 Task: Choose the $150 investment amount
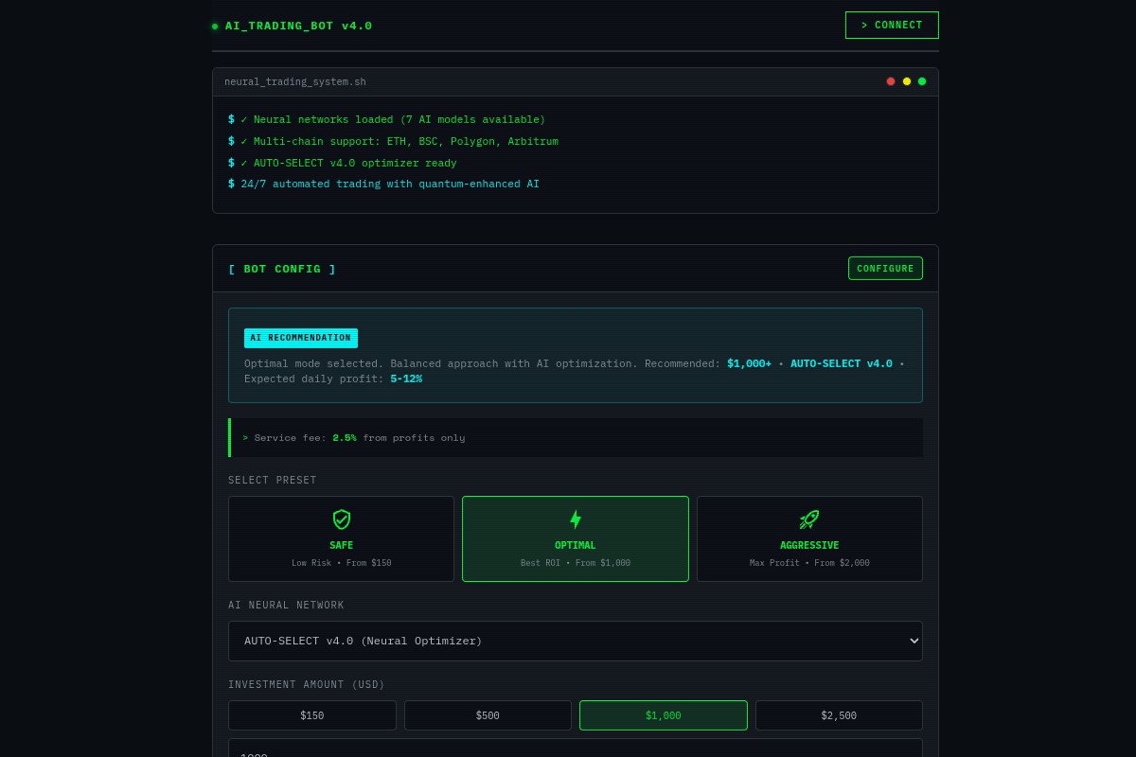(312, 715)
